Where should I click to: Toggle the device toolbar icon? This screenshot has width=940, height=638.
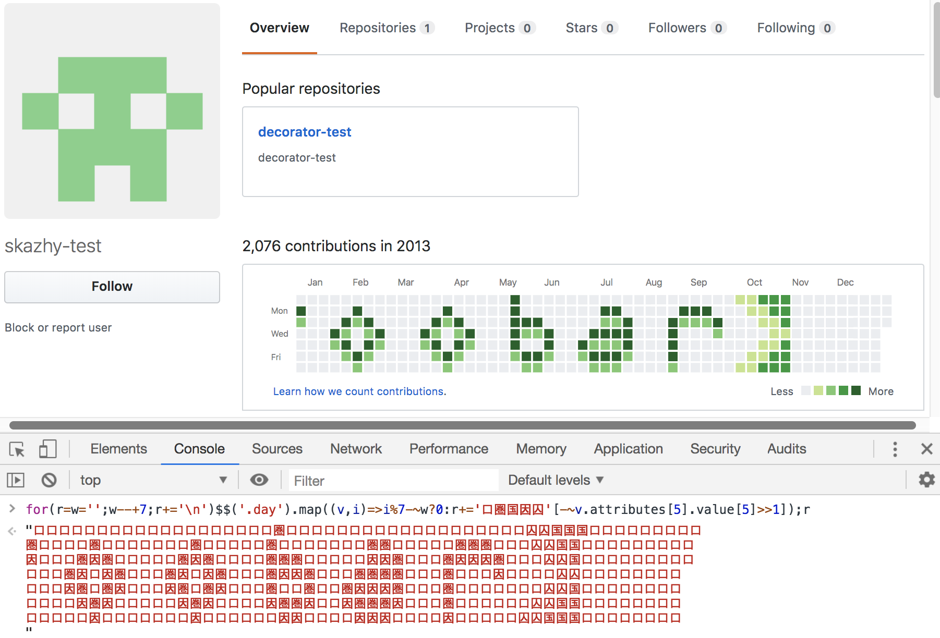click(x=47, y=449)
